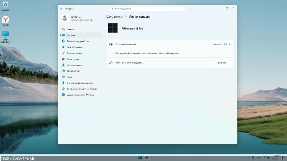Go back using the arrow in title bar
This screenshot has height=161, width=287.
click(x=62, y=8)
